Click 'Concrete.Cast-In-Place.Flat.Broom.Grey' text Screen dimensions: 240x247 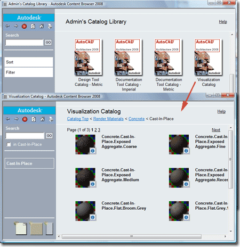pyautogui.click(x=124, y=205)
